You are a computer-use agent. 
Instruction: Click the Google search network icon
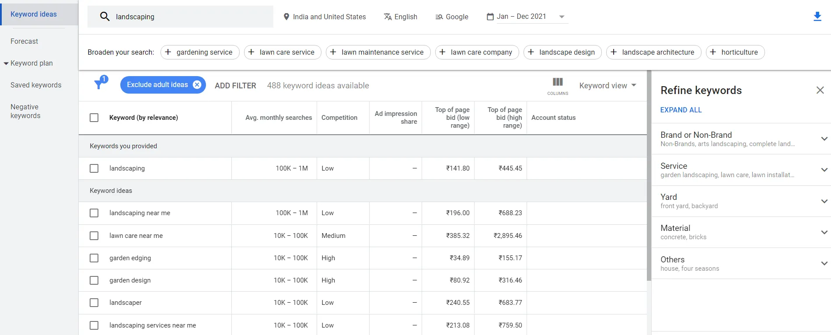tap(439, 17)
